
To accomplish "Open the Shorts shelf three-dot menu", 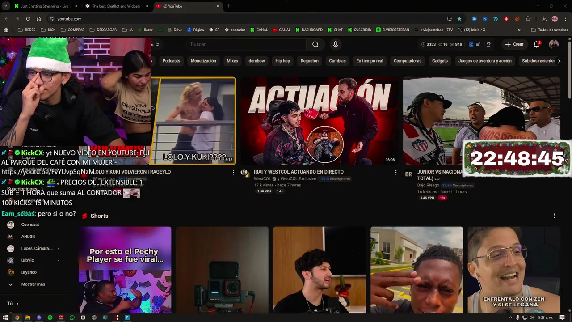I will coord(555,216).
